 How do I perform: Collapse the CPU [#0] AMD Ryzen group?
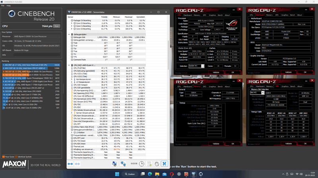[x=69, y=65]
